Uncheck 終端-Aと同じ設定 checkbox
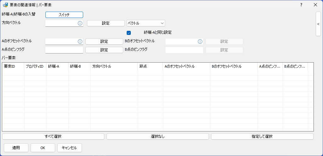Viewport: 323px width, 156px height. [x=129, y=33]
